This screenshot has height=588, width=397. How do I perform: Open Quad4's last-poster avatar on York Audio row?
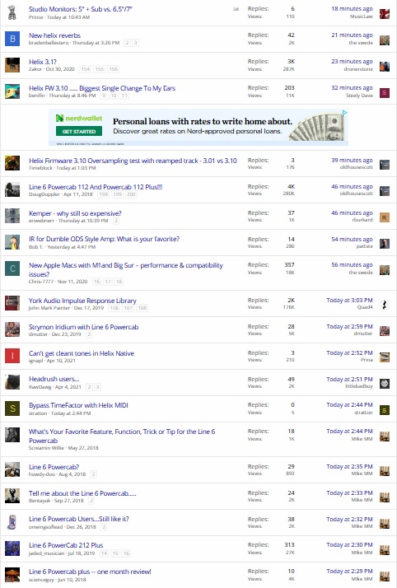pyautogui.click(x=385, y=305)
